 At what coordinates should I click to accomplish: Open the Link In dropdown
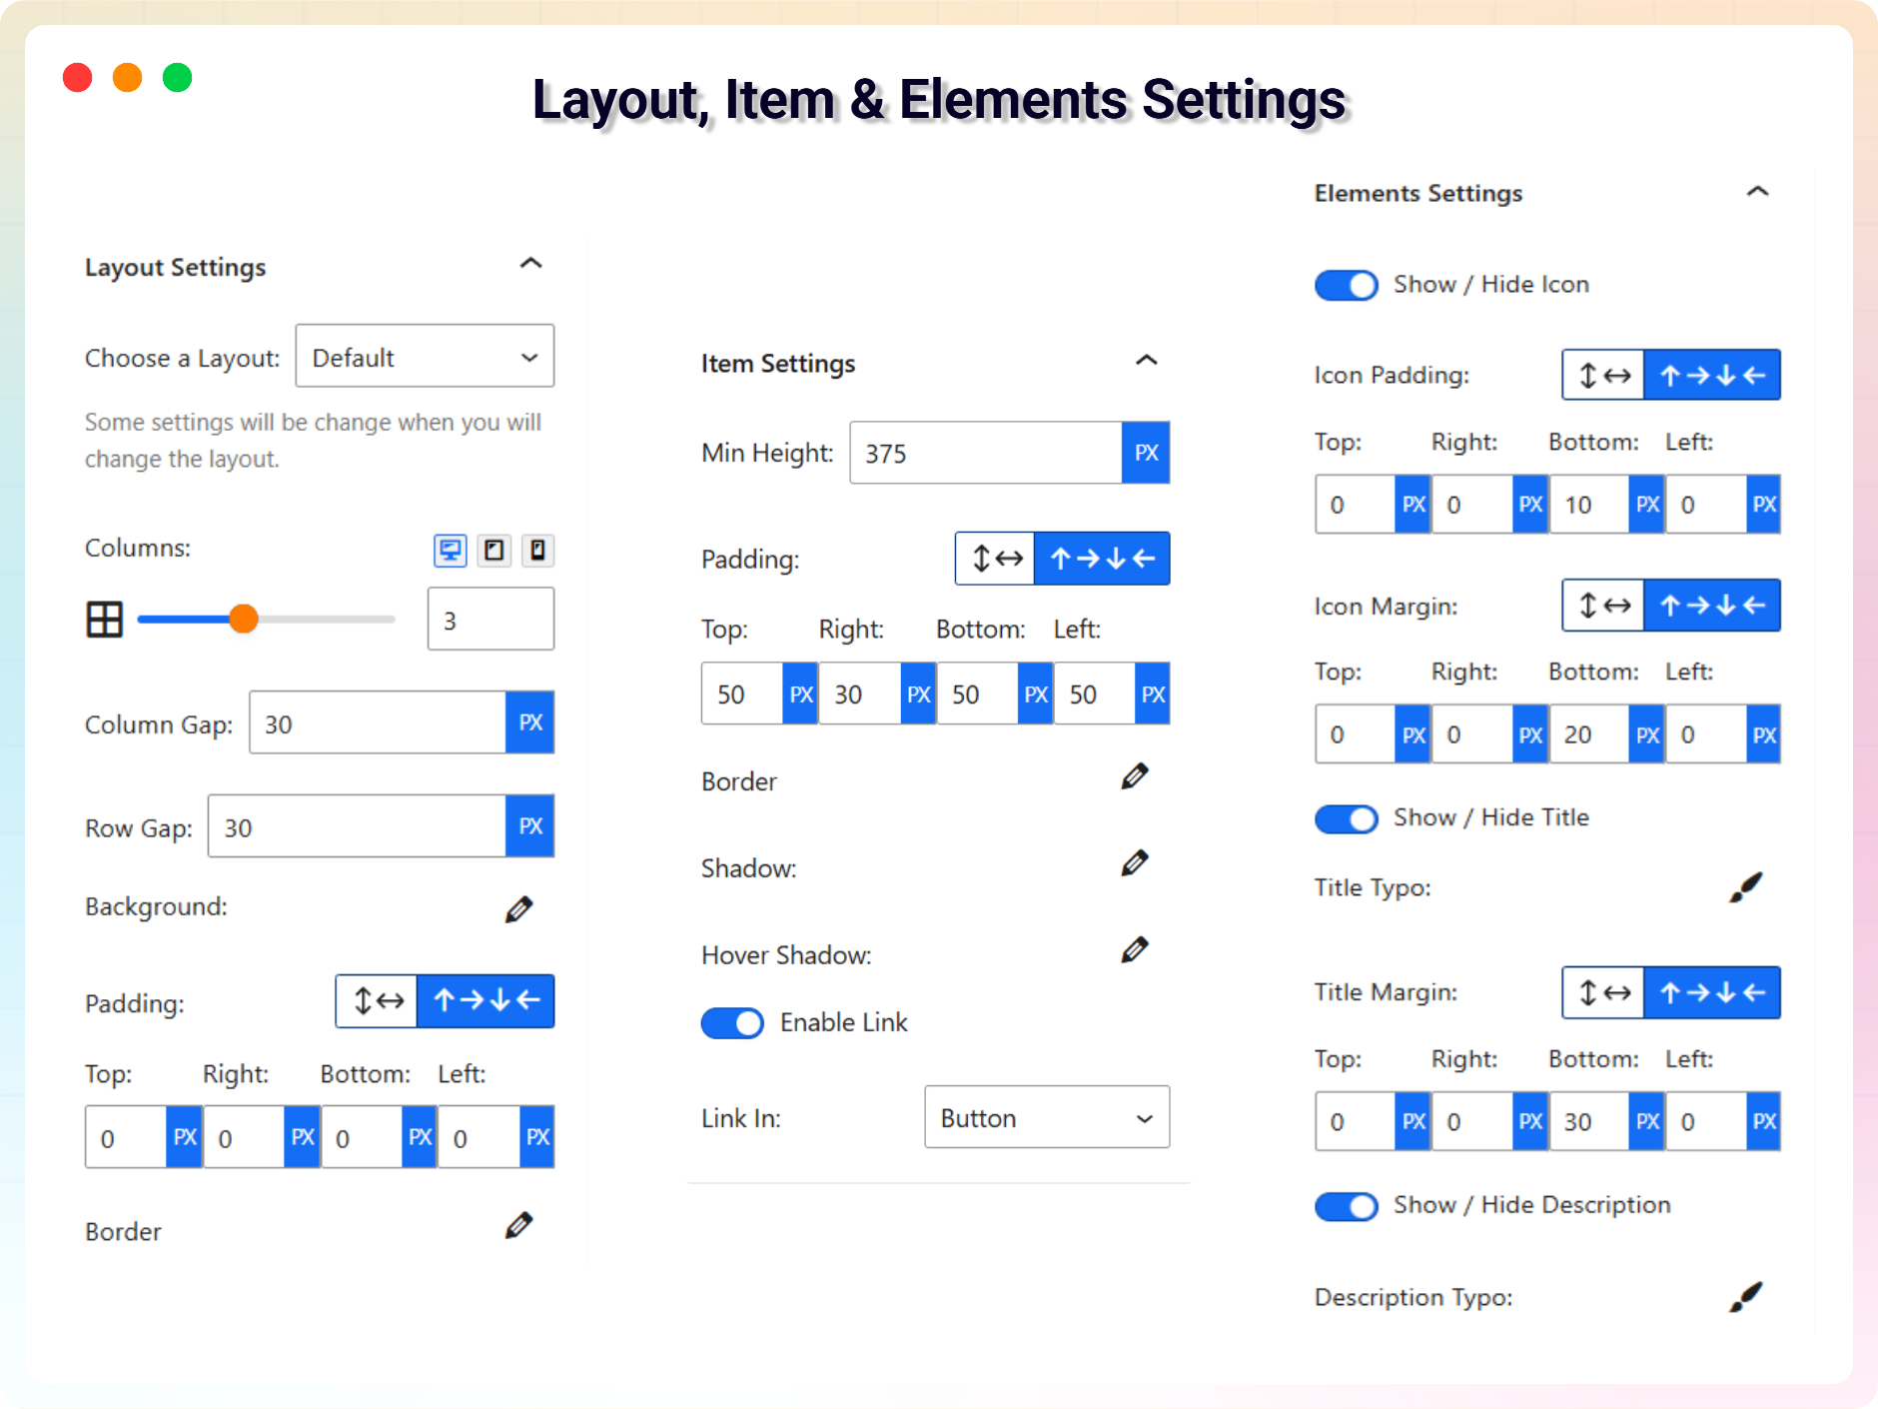click(x=1046, y=1117)
